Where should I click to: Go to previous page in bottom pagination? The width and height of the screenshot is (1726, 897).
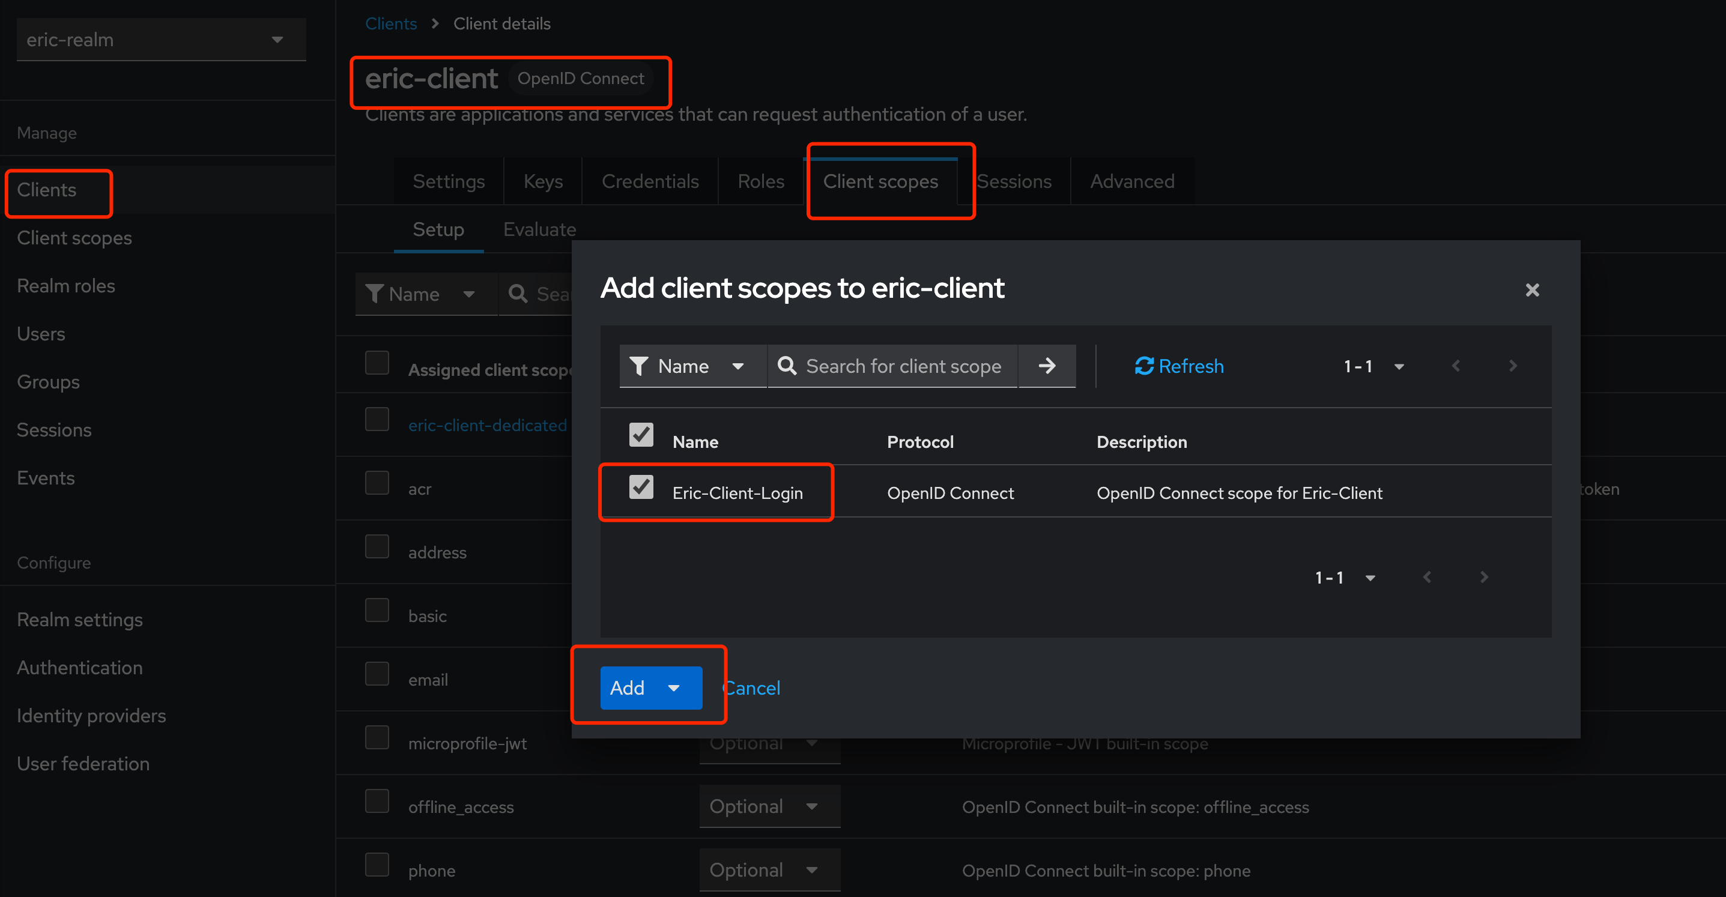[1426, 577]
